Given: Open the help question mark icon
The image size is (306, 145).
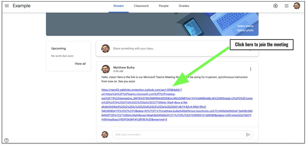Looking at the screenshot, I should pyautogui.click(x=6, y=140).
